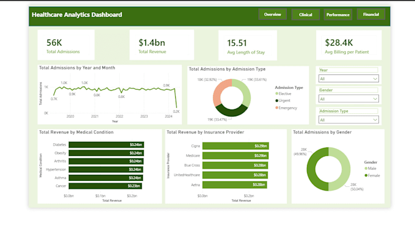Switch to the Clinical tab
Viewport: 415px width, 229px height.
tap(305, 15)
